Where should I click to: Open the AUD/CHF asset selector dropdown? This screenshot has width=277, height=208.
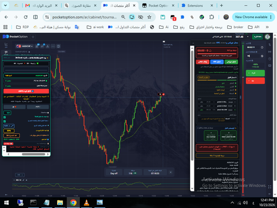coord(24,46)
